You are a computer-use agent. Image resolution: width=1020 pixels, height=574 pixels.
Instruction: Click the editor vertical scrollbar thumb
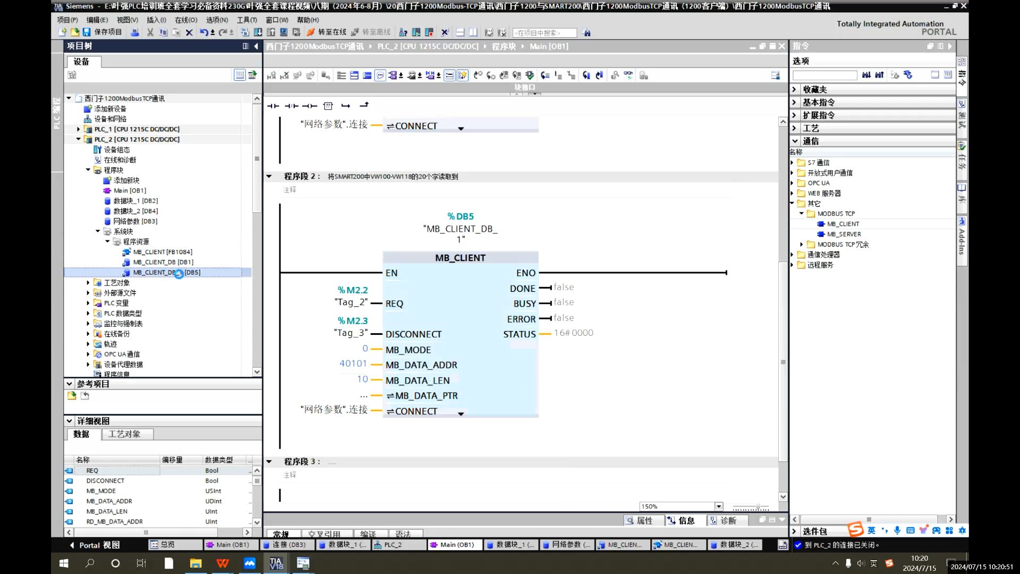[x=783, y=361]
